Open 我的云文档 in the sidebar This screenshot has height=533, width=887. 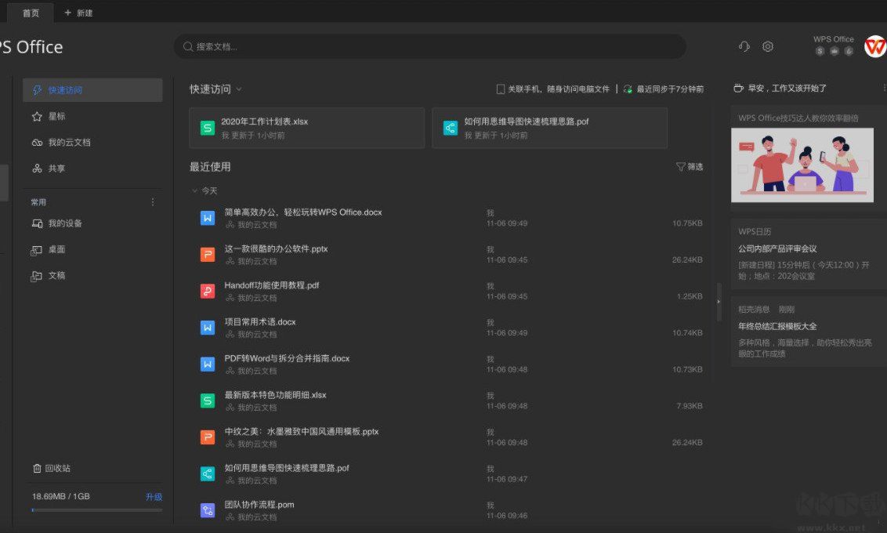click(67, 142)
